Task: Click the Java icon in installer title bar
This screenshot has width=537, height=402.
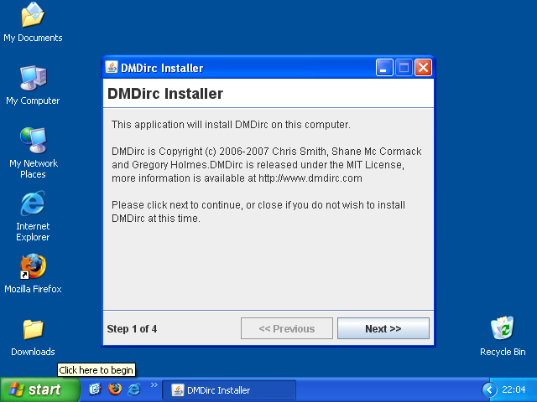Action: point(112,67)
